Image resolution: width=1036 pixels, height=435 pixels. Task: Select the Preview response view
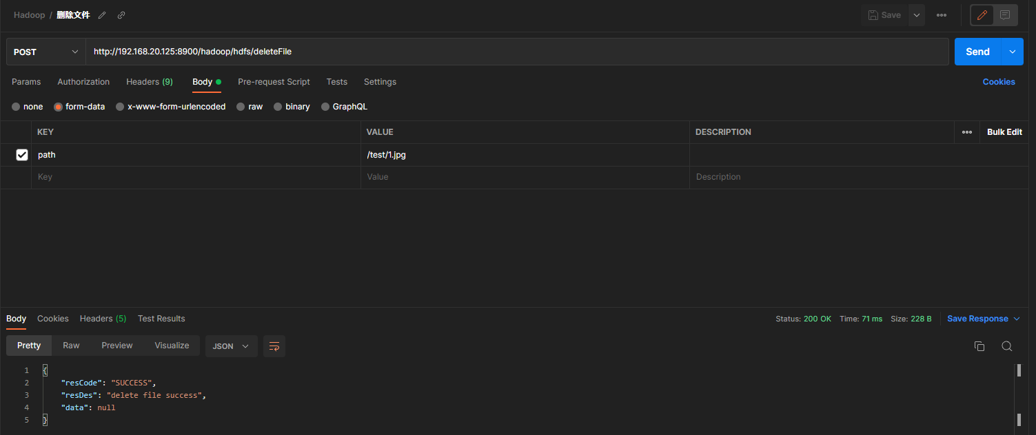point(116,346)
